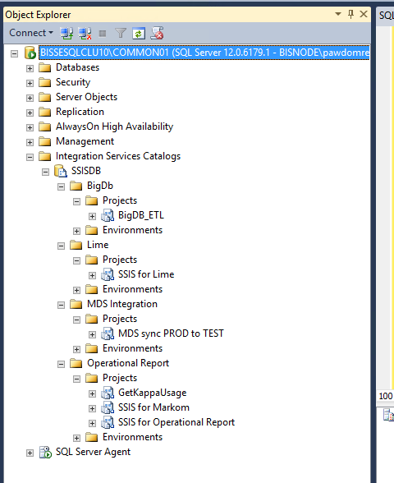
Task: Click the Databases folder icon
Action: point(45,67)
